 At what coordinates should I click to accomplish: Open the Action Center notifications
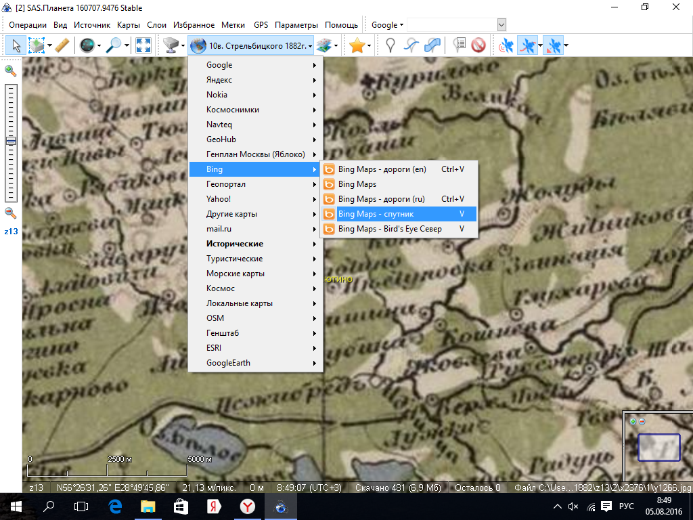pyautogui.click(x=606, y=506)
